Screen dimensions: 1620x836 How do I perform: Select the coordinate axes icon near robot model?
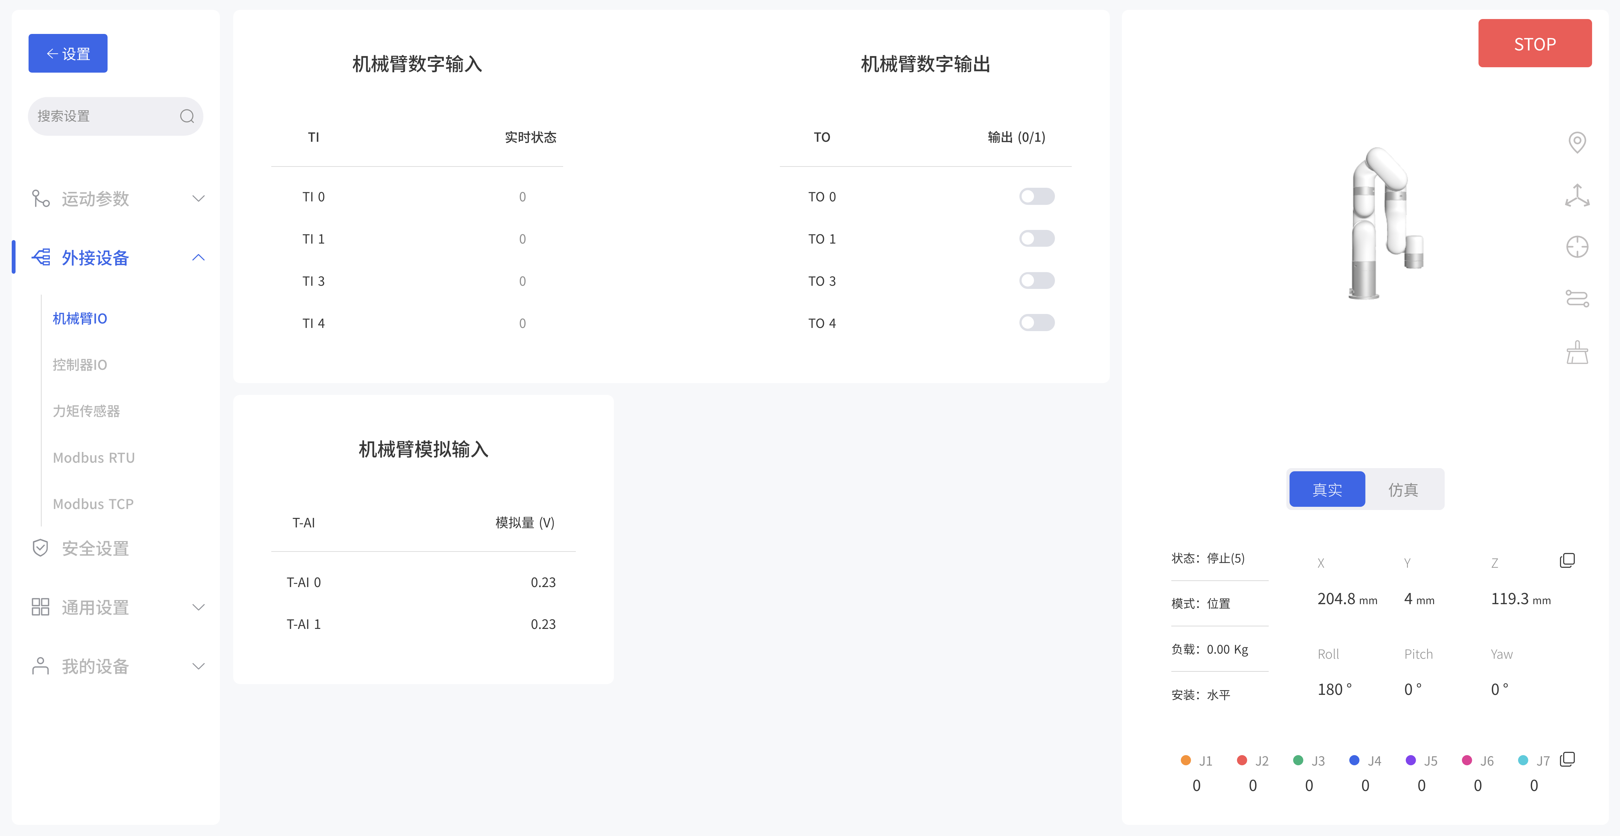point(1577,195)
